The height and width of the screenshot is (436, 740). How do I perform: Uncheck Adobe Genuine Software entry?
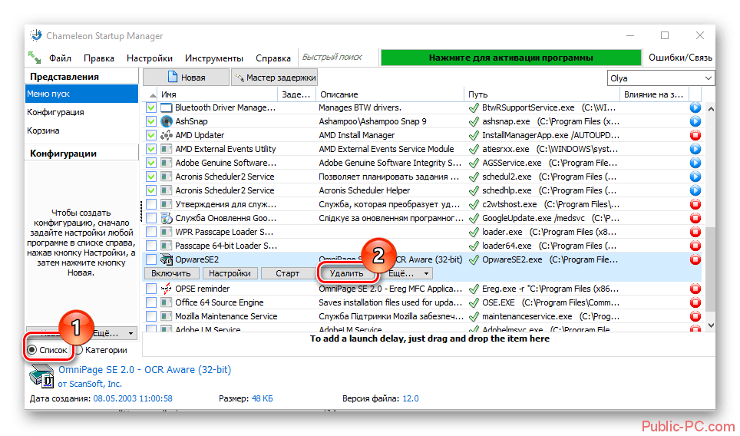[151, 163]
